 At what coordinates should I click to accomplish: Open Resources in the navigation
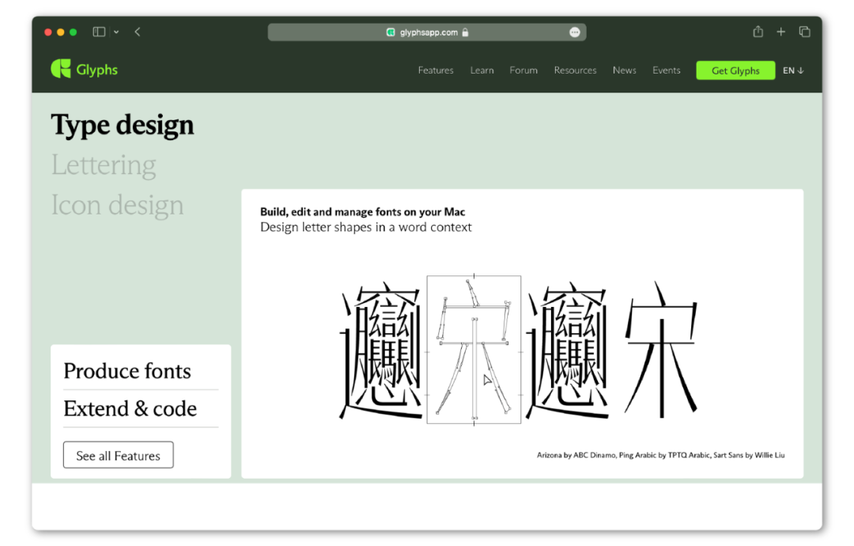click(x=575, y=70)
